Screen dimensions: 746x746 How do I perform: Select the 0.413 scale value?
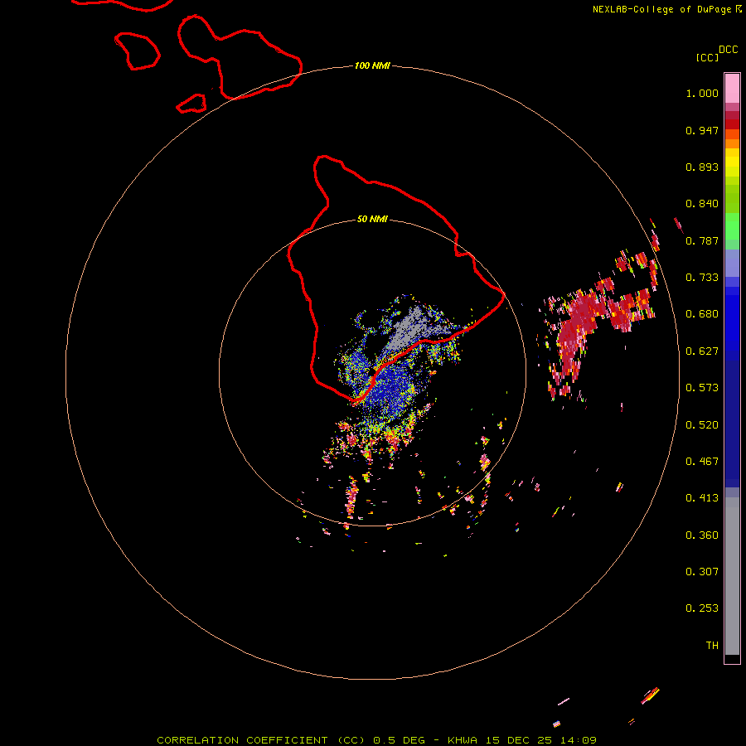702,498
